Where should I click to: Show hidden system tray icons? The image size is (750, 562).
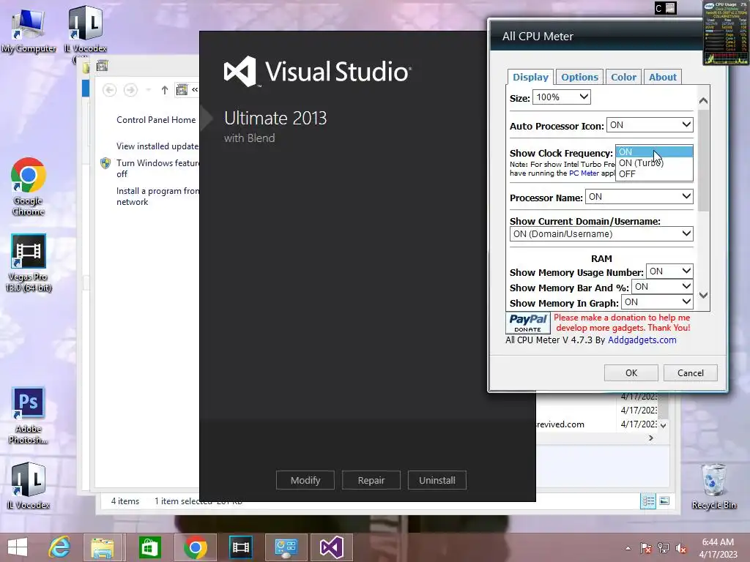point(628,549)
